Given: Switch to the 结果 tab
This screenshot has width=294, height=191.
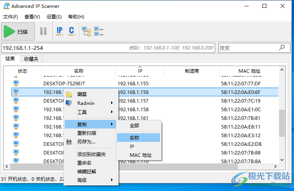Looking at the screenshot, I should [10, 59].
